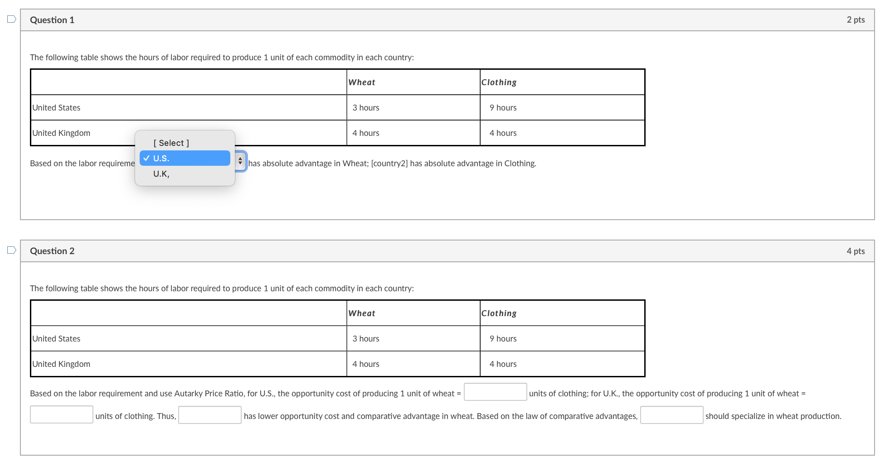Click 9 hours cell in Question 1 table

click(503, 108)
